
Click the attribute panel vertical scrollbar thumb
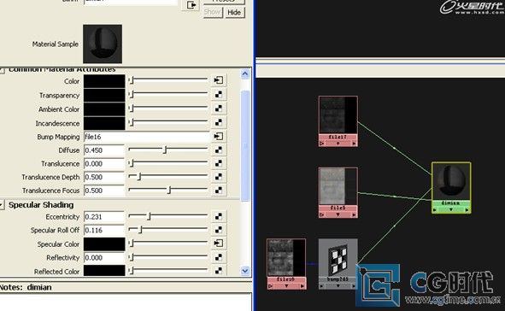click(x=245, y=145)
